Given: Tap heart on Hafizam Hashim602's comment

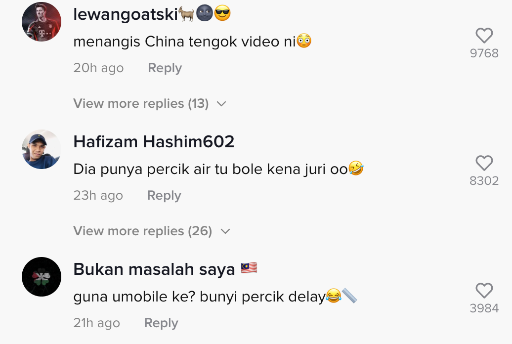Looking at the screenshot, I should point(484,163).
